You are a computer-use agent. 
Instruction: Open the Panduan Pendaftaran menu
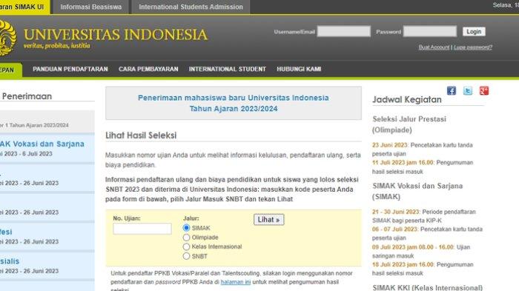coord(70,69)
